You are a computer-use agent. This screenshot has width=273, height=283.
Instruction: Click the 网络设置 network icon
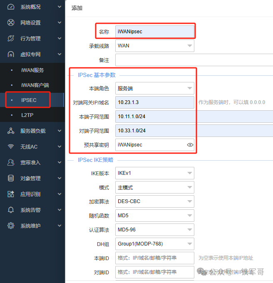point(11,22)
